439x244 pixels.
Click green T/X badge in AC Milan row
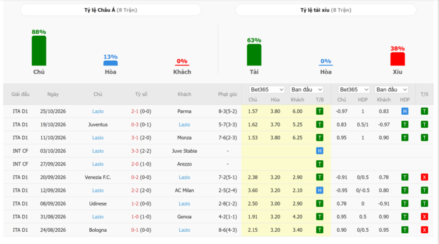point(424,190)
